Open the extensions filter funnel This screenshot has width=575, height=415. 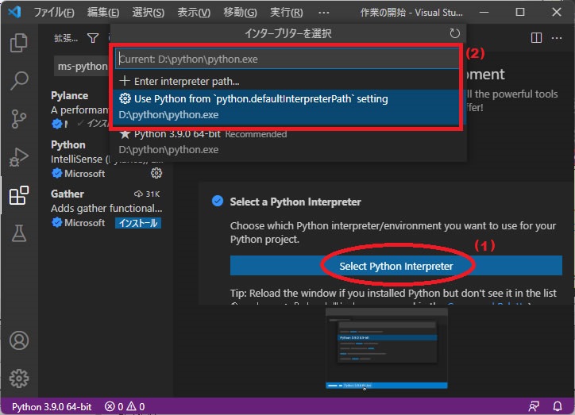93,38
